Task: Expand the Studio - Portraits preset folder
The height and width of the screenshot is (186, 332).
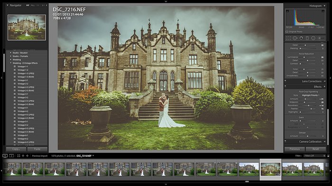Action: [10, 56]
